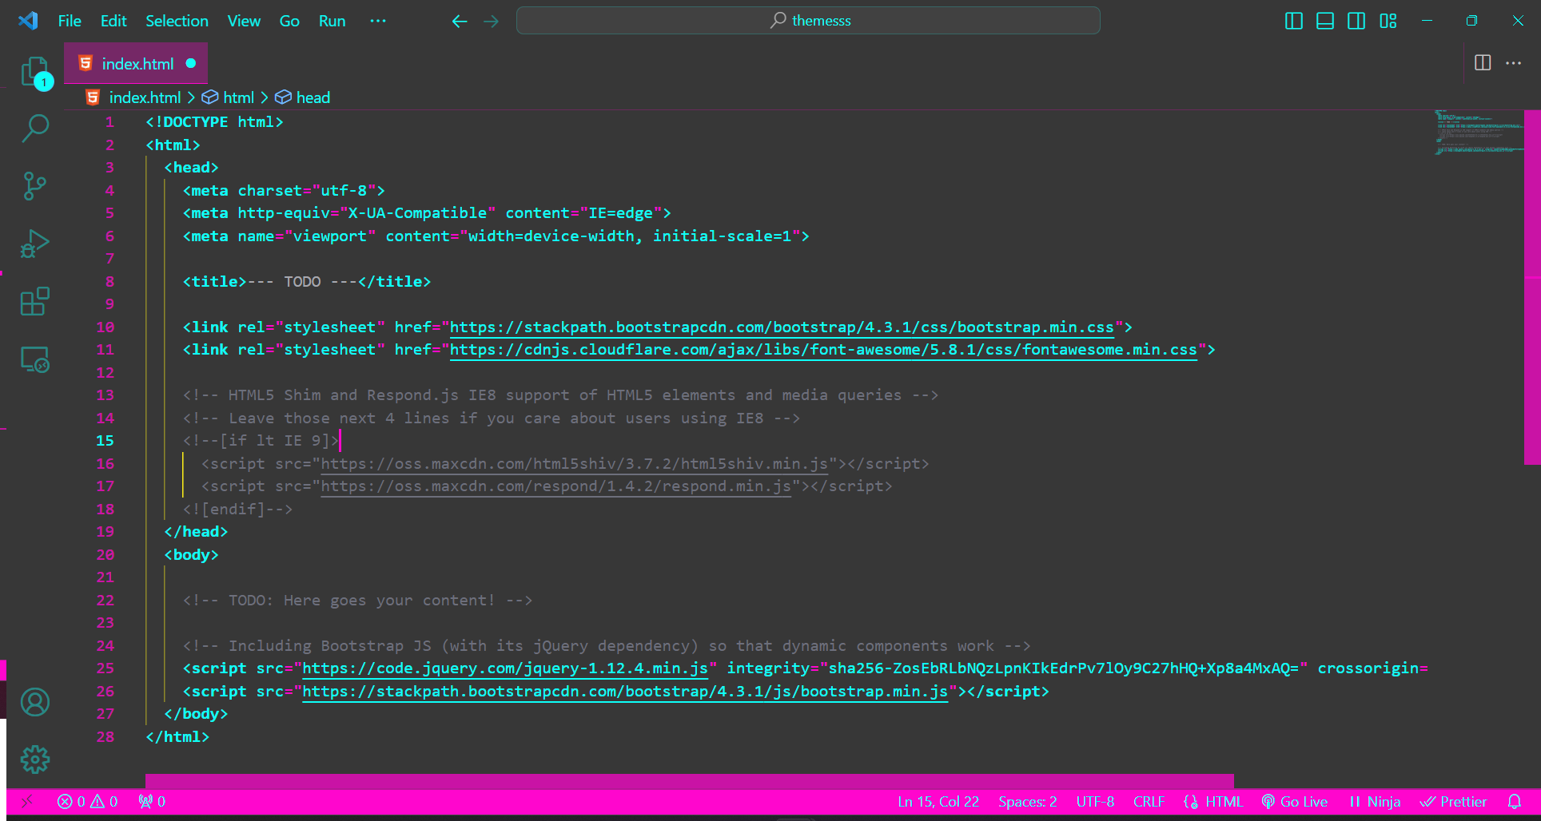This screenshot has height=821, width=1541.
Task: Open the Search view
Action: pos(35,128)
